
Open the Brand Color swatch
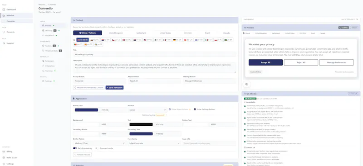[x=86, y=110]
